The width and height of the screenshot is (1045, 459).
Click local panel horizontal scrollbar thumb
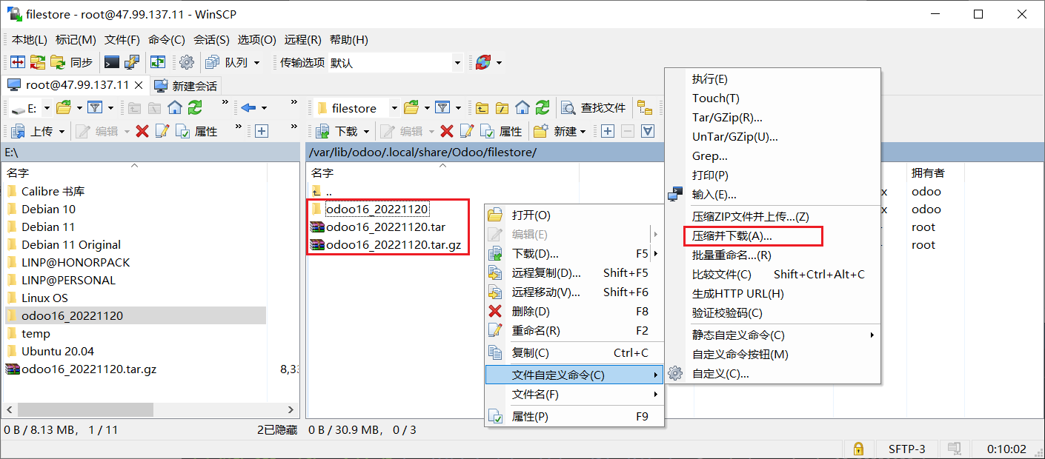85,409
